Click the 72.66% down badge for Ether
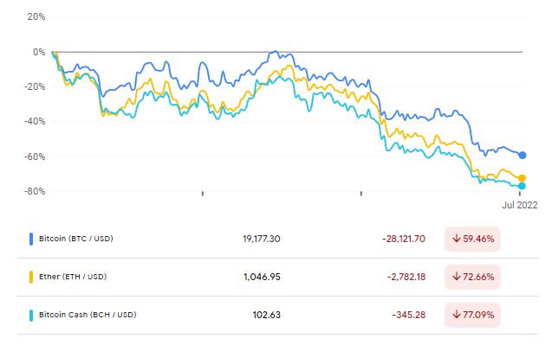The width and height of the screenshot is (552, 345). [x=472, y=277]
